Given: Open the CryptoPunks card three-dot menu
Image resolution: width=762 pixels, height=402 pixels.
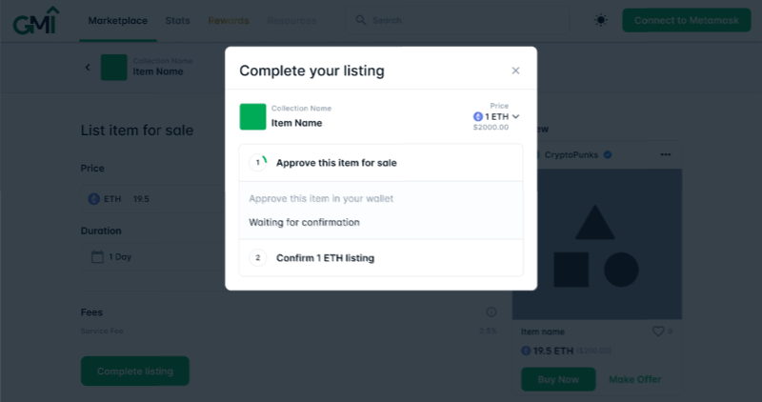Looking at the screenshot, I should coord(665,154).
